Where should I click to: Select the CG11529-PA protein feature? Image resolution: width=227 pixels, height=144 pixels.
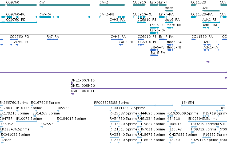click(194, 39)
